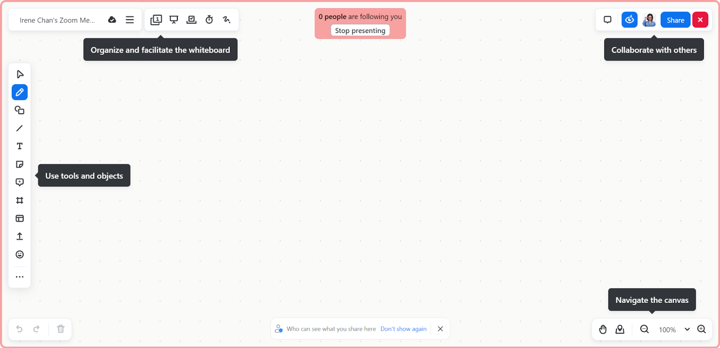Zoom out the canvas
Screen dimensions: 720x348
coord(644,330)
